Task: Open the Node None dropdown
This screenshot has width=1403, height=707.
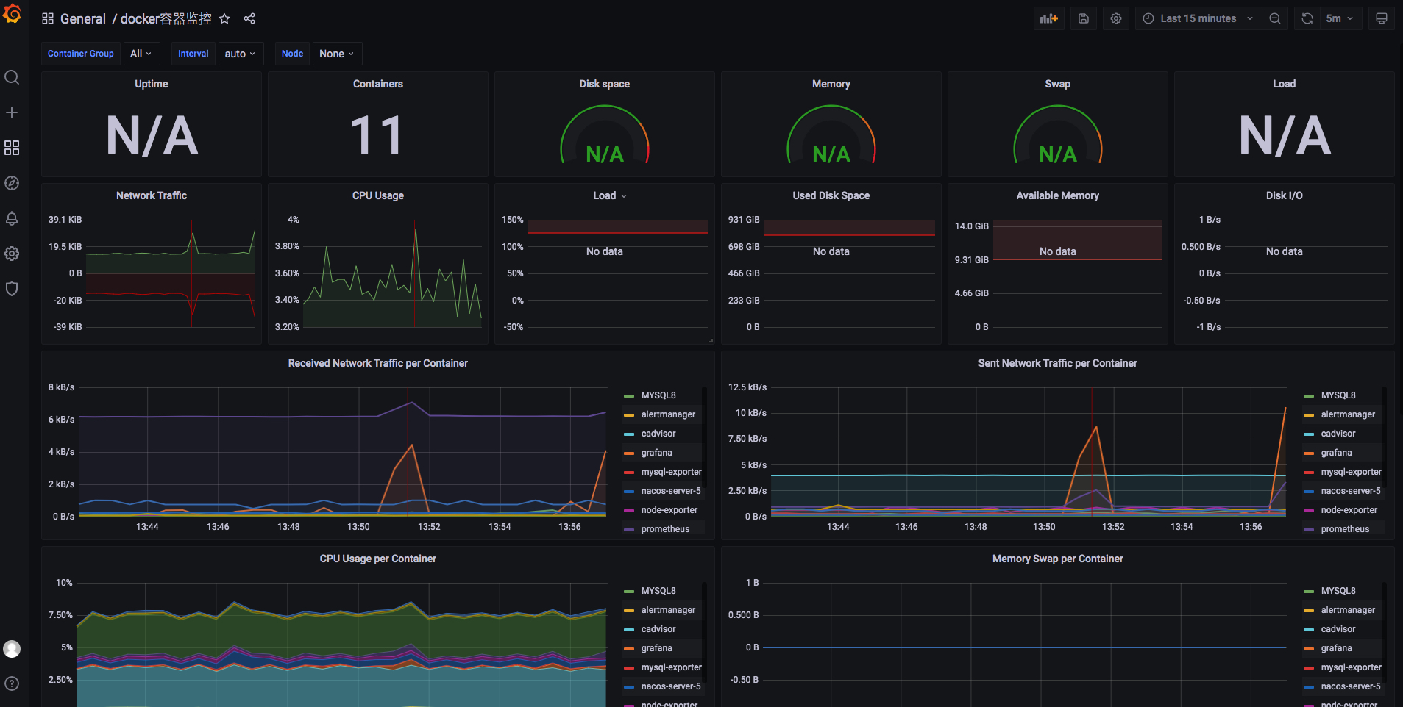Action: (336, 54)
